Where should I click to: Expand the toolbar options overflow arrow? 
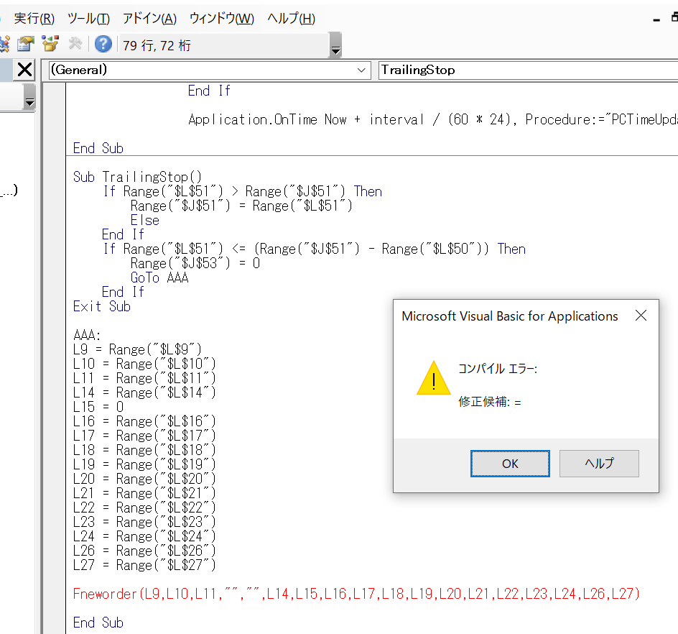click(x=335, y=47)
